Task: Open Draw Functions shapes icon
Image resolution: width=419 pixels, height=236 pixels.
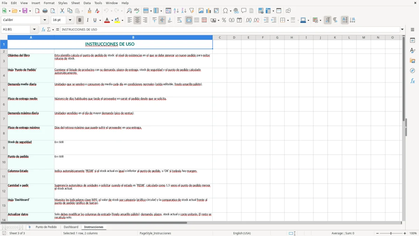Action: [x=288, y=11]
